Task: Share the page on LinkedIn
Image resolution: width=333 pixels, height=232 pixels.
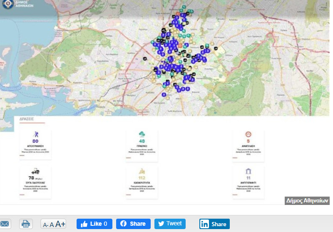Action: pyautogui.click(x=214, y=224)
